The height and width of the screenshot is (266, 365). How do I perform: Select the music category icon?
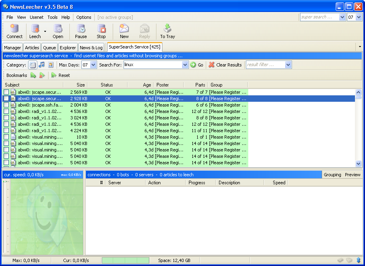[42, 64]
